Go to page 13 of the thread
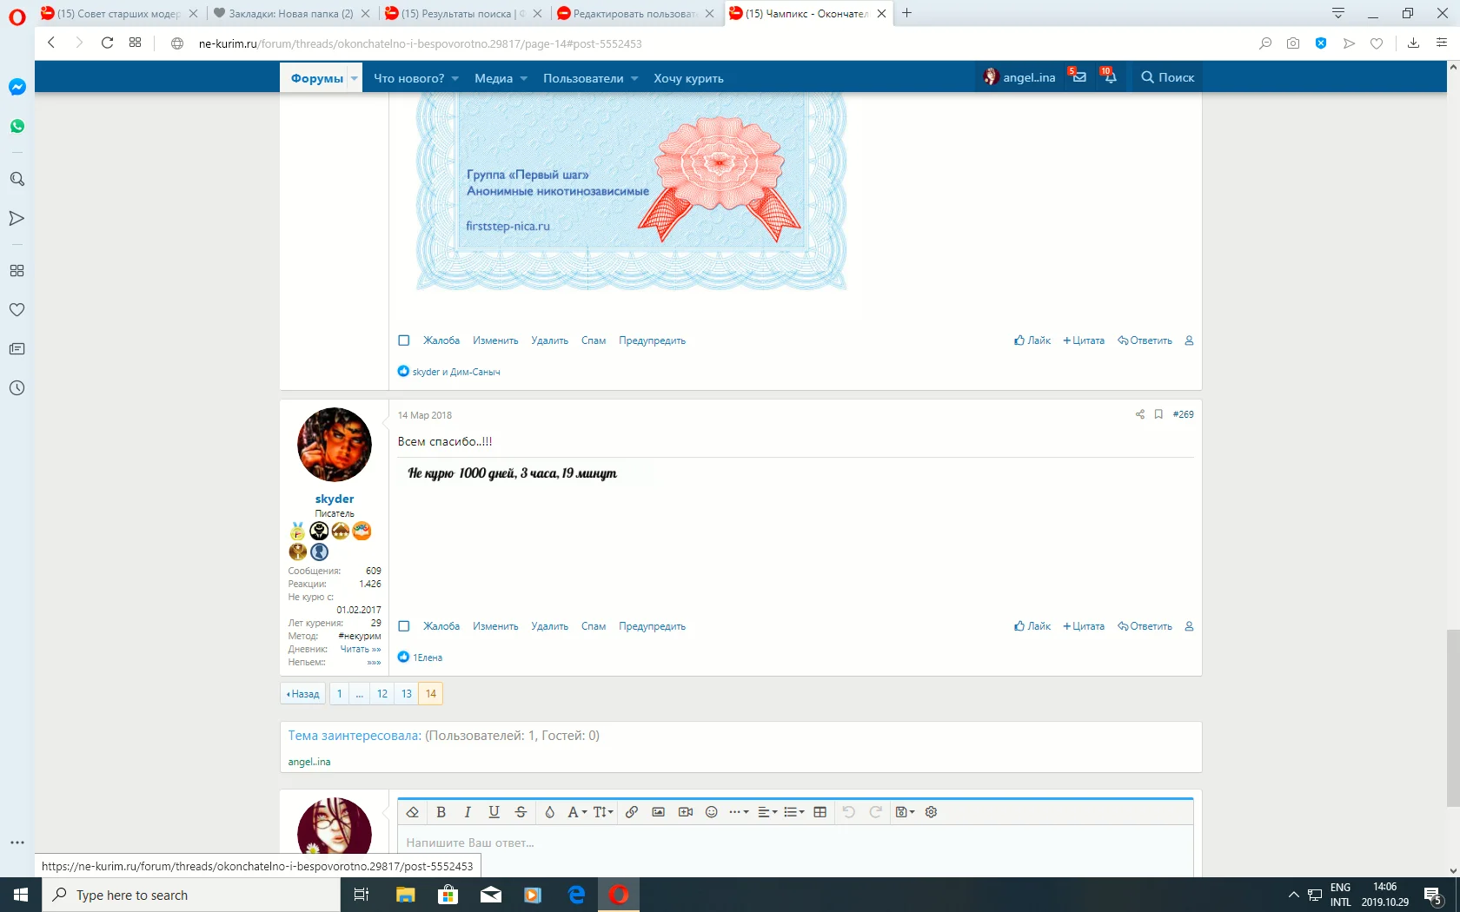This screenshot has height=912, width=1460. pyautogui.click(x=407, y=694)
